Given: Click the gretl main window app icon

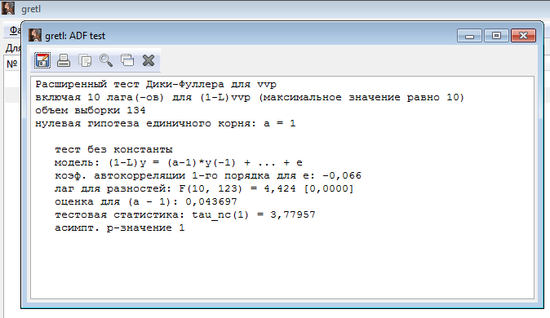Looking at the screenshot, I should coord(8,8).
